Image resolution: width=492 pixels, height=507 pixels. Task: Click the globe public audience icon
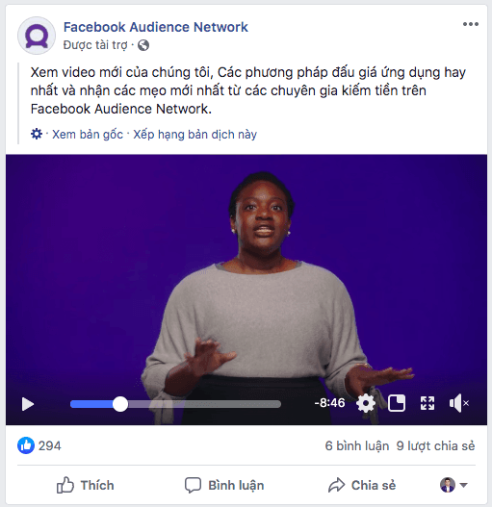pyautogui.click(x=143, y=45)
